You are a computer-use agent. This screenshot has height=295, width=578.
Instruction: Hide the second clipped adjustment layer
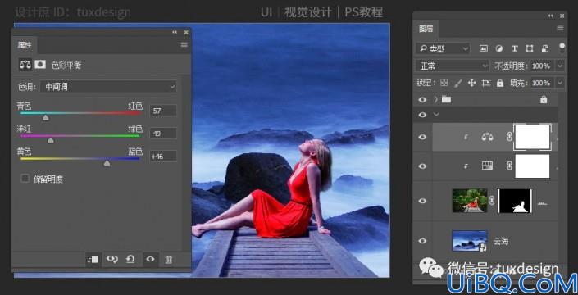[x=422, y=166]
